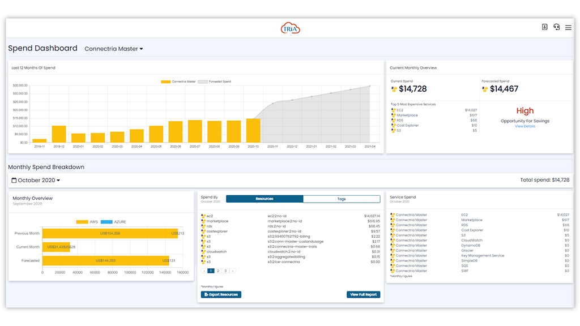
Task: Click AWS icon next to Forecasted Spend $14,467
Action: 485,89
